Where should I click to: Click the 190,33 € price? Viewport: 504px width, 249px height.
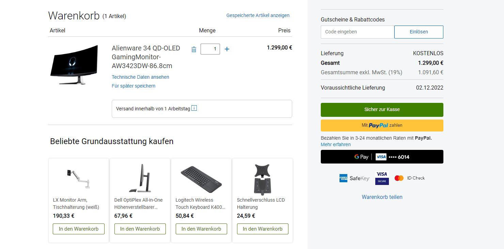pyautogui.click(x=64, y=216)
